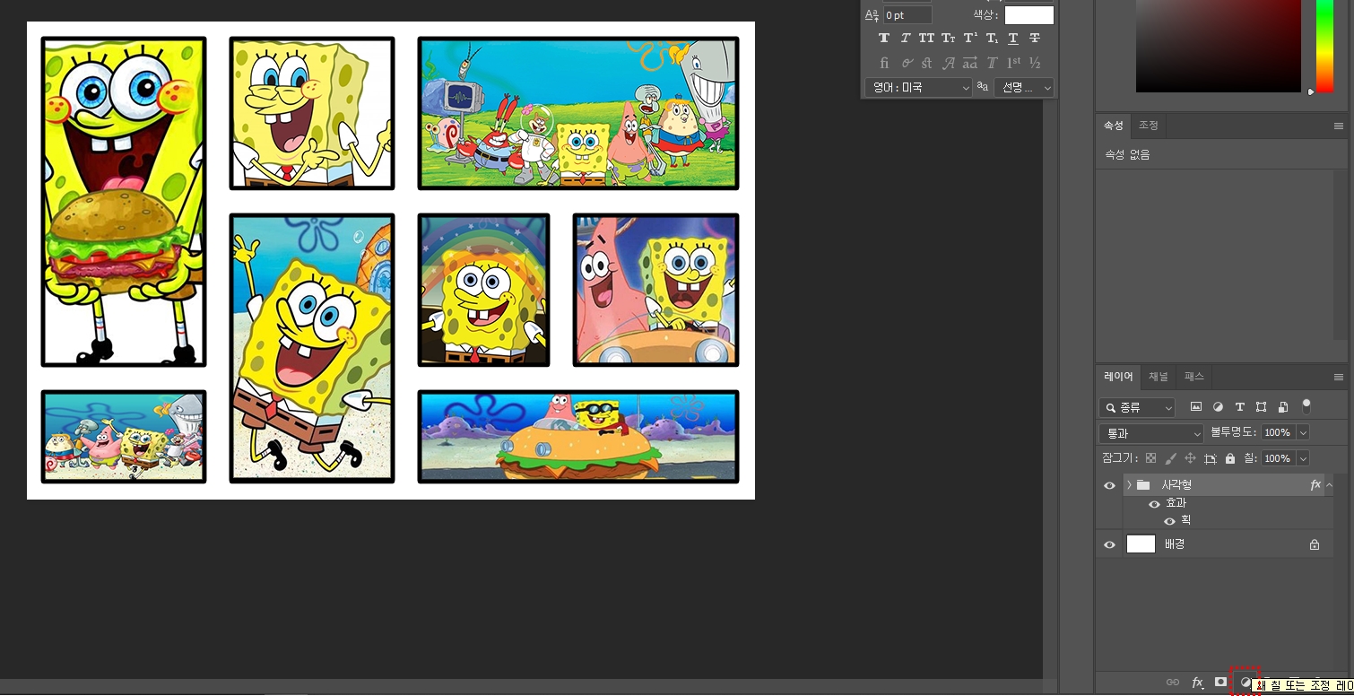Open the 통과 blend mode dropdown
Image resolution: width=1354 pixels, height=696 pixels.
click(1151, 433)
